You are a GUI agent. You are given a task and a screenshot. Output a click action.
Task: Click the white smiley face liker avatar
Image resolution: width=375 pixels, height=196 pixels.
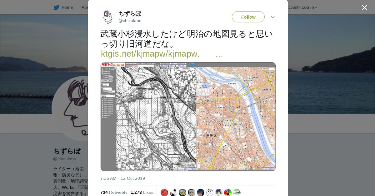(x=210, y=193)
